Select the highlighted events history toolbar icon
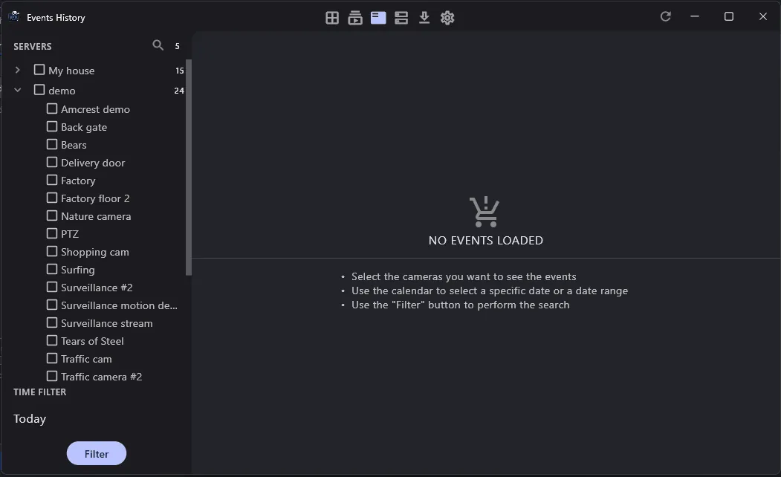The width and height of the screenshot is (781, 477). click(x=378, y=18)
